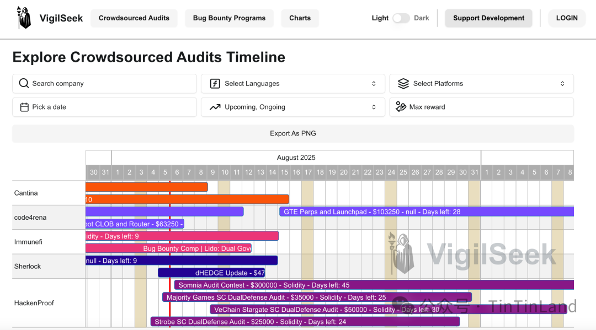Select the VeChain Stargate SC DualDefense bar
596x330 pixels.
pos(389,310)
